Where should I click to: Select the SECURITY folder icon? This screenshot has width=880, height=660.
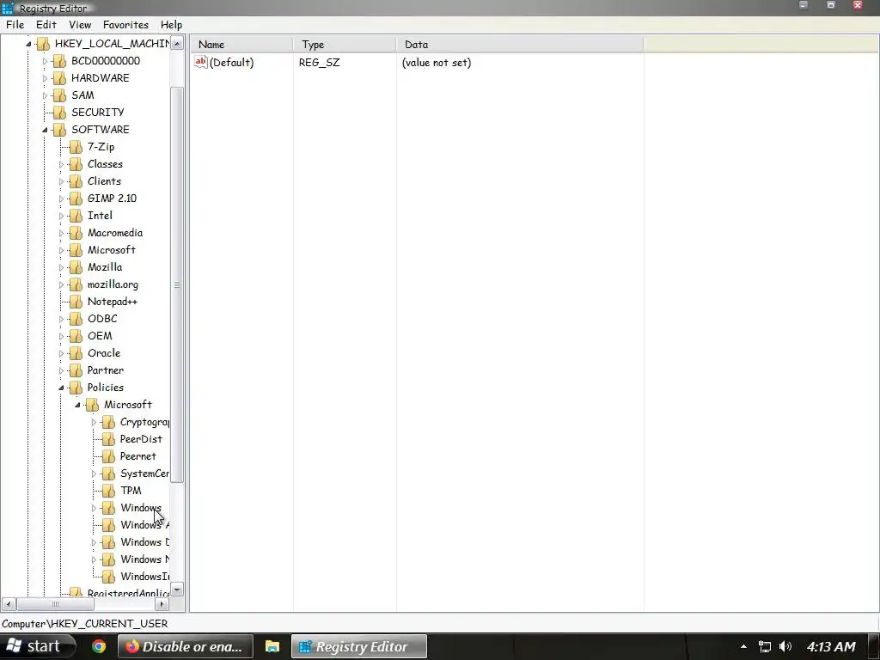click(x=59, y=113)
